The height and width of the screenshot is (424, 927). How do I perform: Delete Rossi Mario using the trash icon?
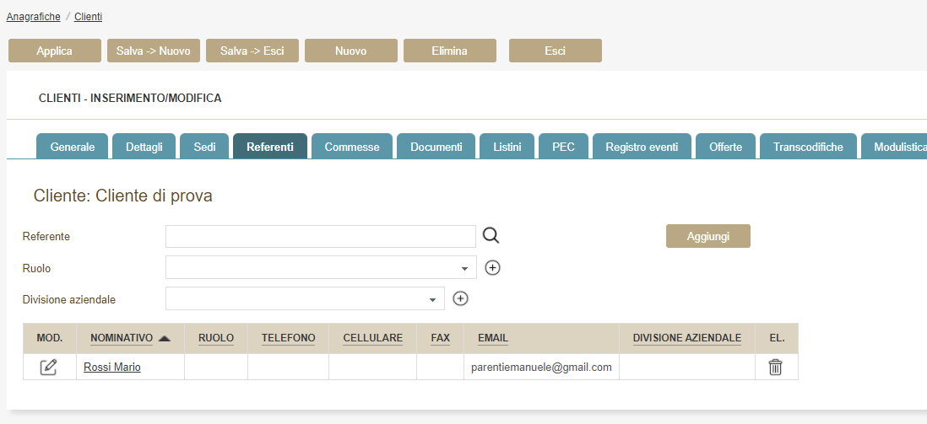tap(775, 367)
